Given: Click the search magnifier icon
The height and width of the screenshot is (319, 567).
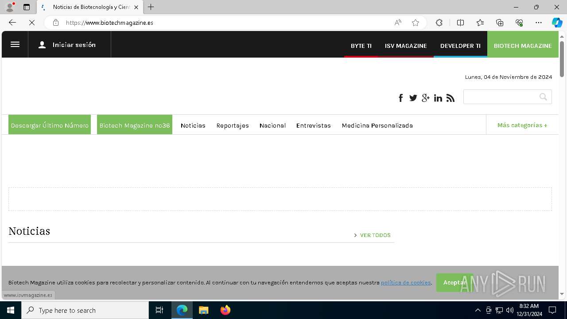Looking at the screenshot, I should click(x=543, y=97).
